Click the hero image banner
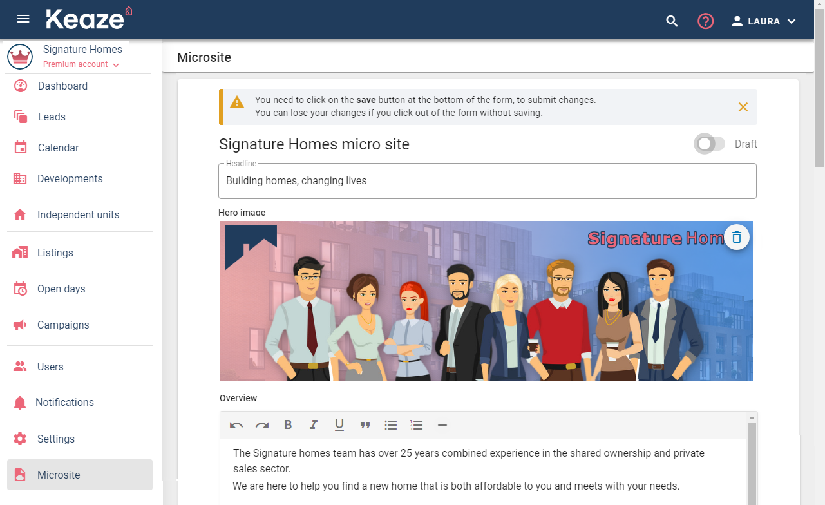 (486, 301)
